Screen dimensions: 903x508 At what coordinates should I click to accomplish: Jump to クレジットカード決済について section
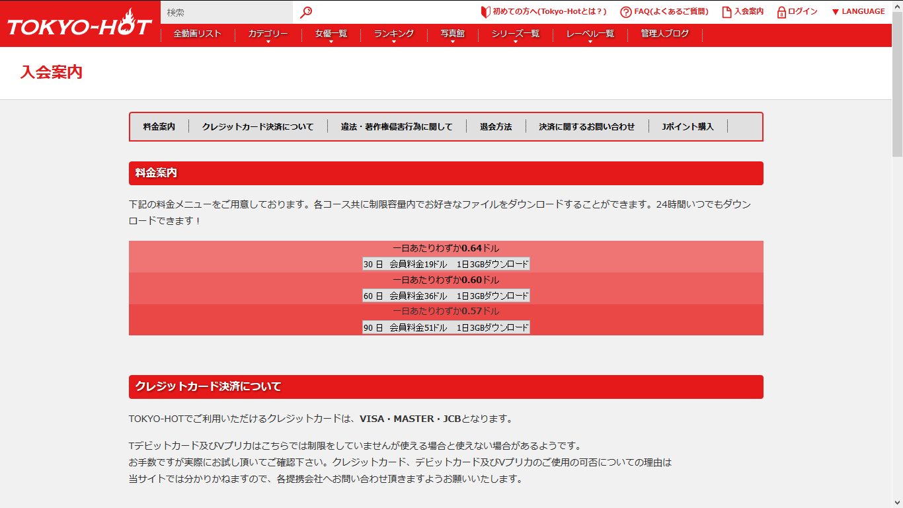point(258,126)
